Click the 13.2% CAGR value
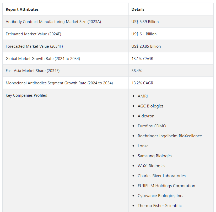The height and width of the screenshot is (212, 216). 142,83
